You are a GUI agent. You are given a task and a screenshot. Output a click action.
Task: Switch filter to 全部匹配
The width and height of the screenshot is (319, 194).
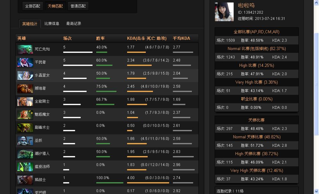33,6
